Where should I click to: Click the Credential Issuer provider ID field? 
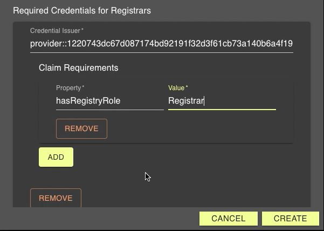(x=161, y=44)
